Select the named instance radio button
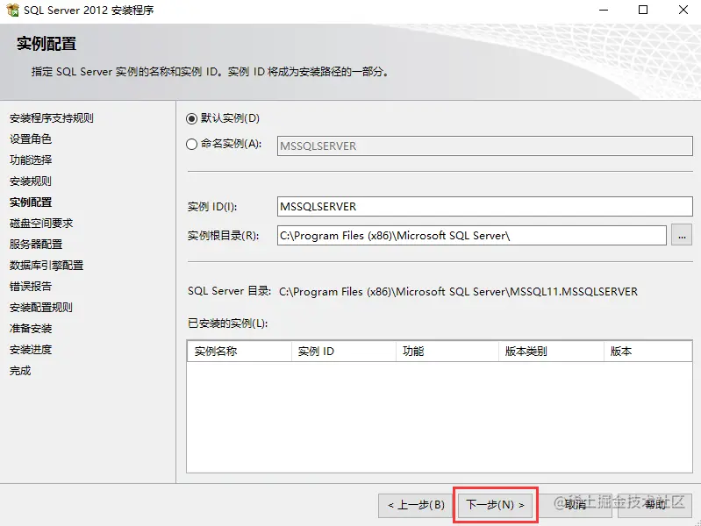Screen dimensions: 701x526 click(191, 144)
